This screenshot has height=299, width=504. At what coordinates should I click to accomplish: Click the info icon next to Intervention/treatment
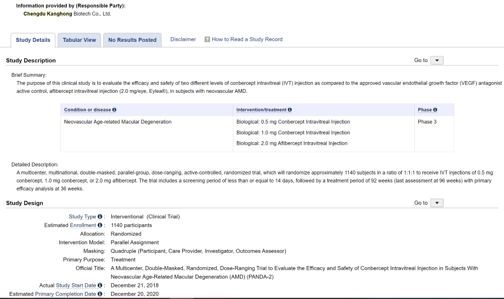[290, 110]
